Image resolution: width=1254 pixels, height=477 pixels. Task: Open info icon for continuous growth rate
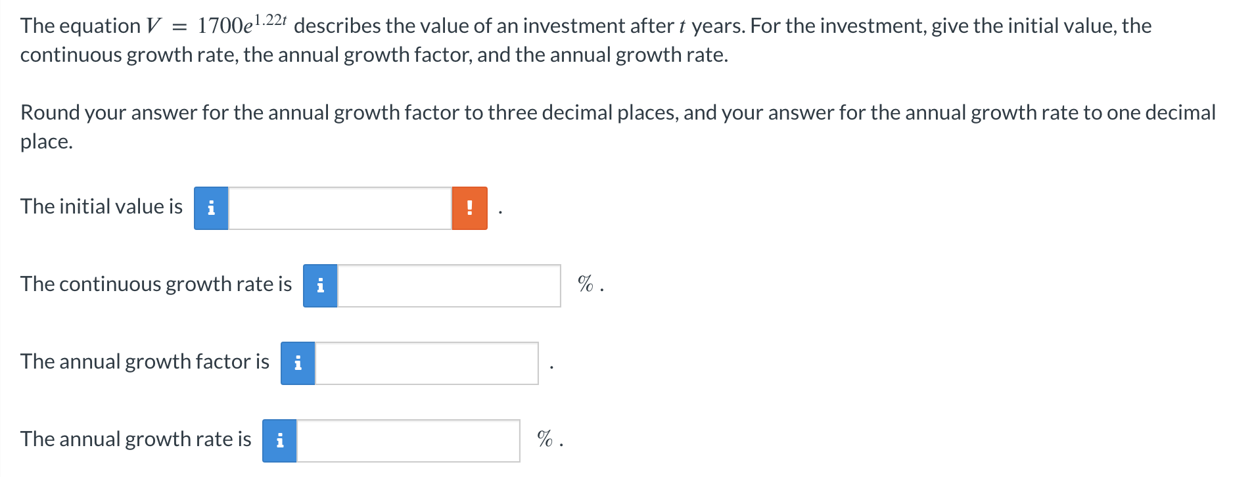[x=320, y=286]
